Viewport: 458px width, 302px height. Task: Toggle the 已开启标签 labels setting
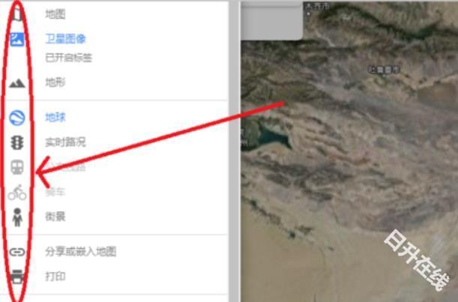tap(69, 58)
